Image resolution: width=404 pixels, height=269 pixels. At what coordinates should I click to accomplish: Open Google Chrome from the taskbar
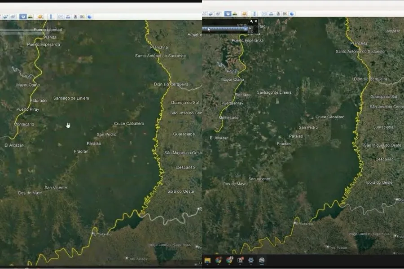tap(219, 260)
